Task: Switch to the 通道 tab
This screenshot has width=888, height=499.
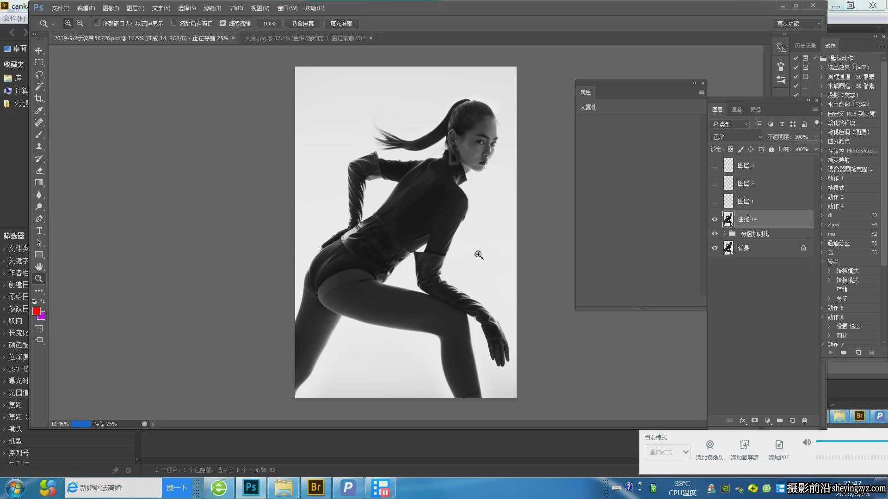Action: click(736, 110)
